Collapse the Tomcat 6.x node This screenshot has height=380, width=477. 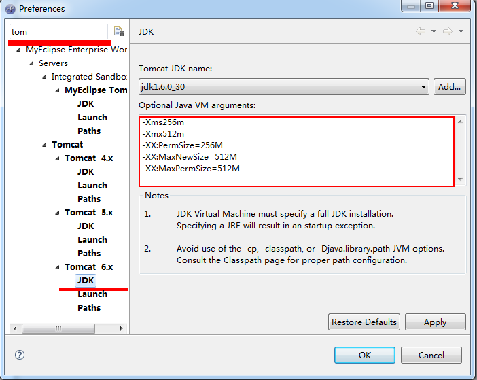point(57,267)
